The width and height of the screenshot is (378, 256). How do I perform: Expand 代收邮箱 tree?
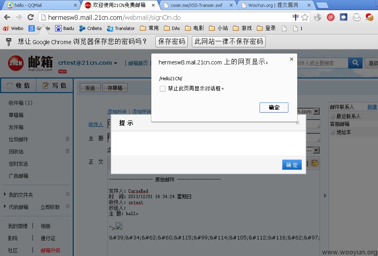[x=5, y=206]
